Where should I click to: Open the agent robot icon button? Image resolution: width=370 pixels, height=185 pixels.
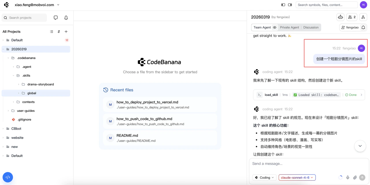[x=341, y=17]
